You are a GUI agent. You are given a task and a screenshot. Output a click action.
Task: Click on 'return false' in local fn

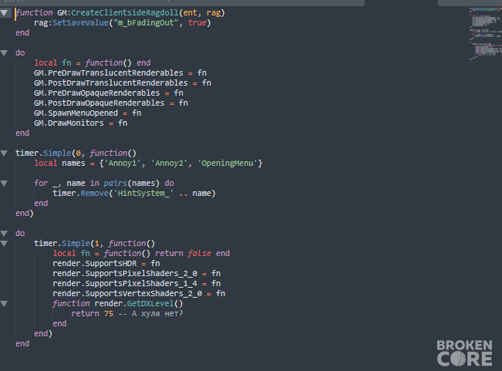pos(183,254)
